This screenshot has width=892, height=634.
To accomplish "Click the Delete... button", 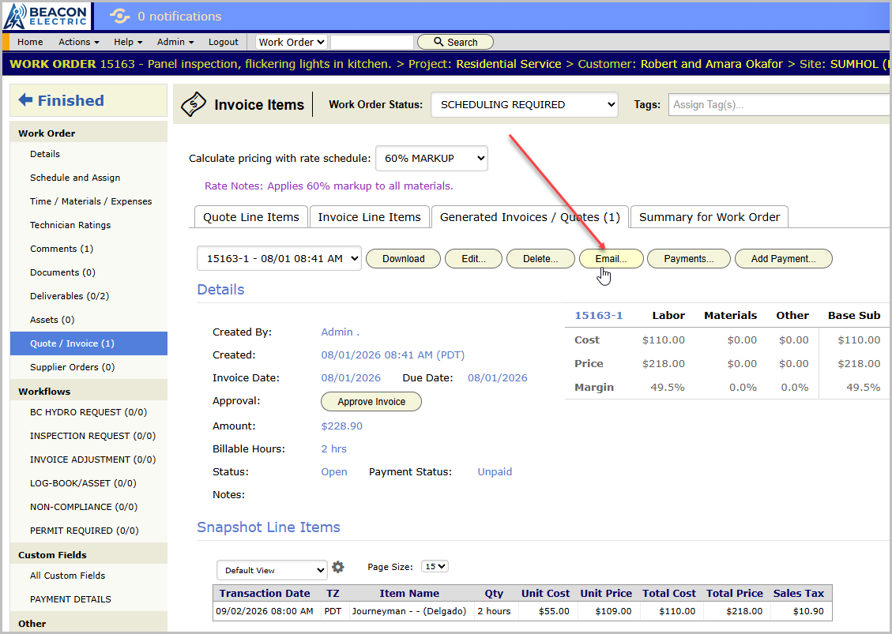I will (540, 259).
